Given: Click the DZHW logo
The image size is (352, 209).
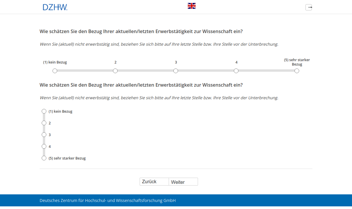Looking at the screenshot, I should click(x=55, y=7).
